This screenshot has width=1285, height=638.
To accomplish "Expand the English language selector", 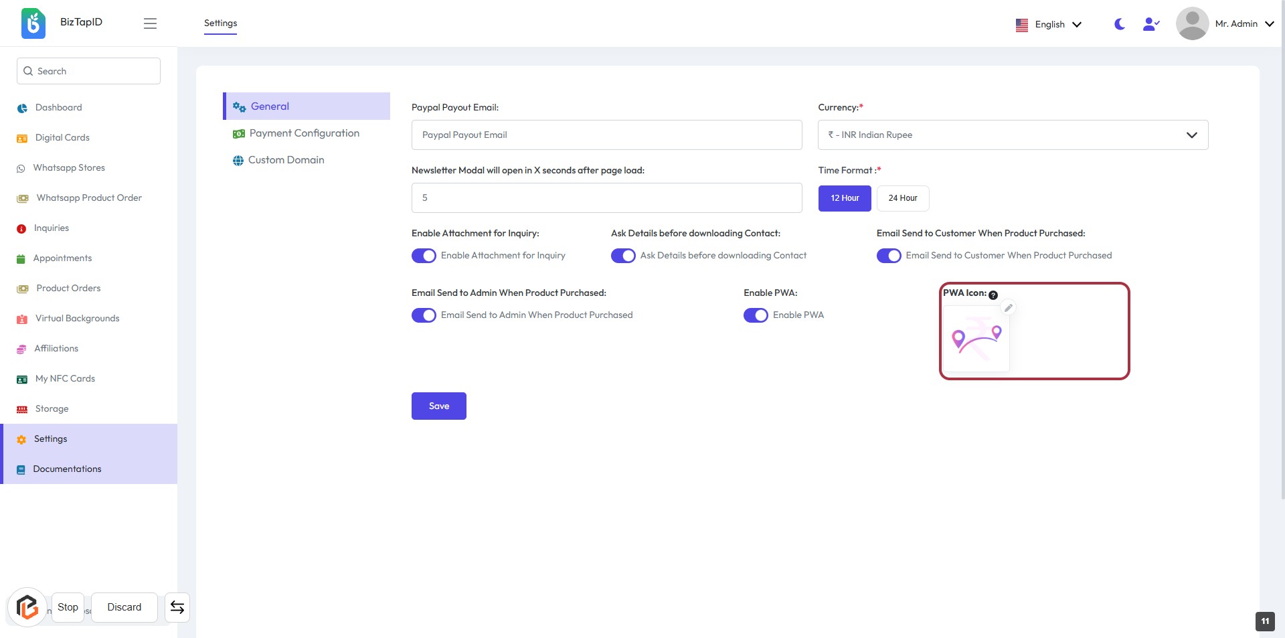I will coord(1049,24).
